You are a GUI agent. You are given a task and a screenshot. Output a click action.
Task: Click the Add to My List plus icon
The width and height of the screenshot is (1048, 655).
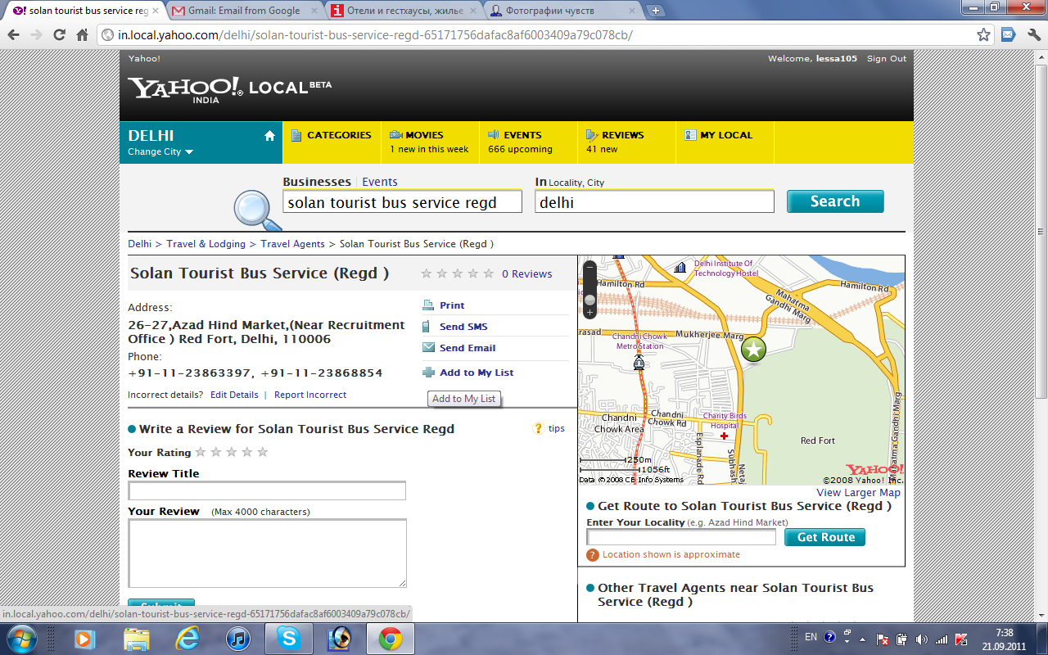pyautogui.click(x=428, y=373)
